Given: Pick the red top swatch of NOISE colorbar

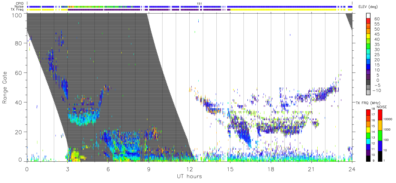Looking at the screenshot, I should (x=380, y=115).
